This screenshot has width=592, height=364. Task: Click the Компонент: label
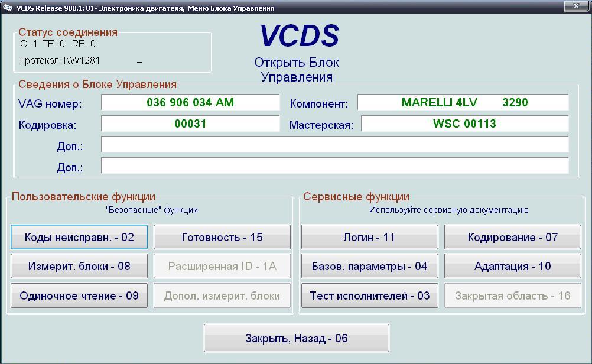point(319,104)
